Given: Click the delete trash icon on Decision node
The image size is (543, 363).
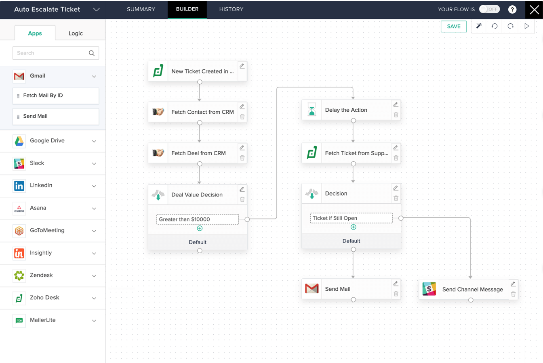Looking at the screenshot, I should point(396,198).
